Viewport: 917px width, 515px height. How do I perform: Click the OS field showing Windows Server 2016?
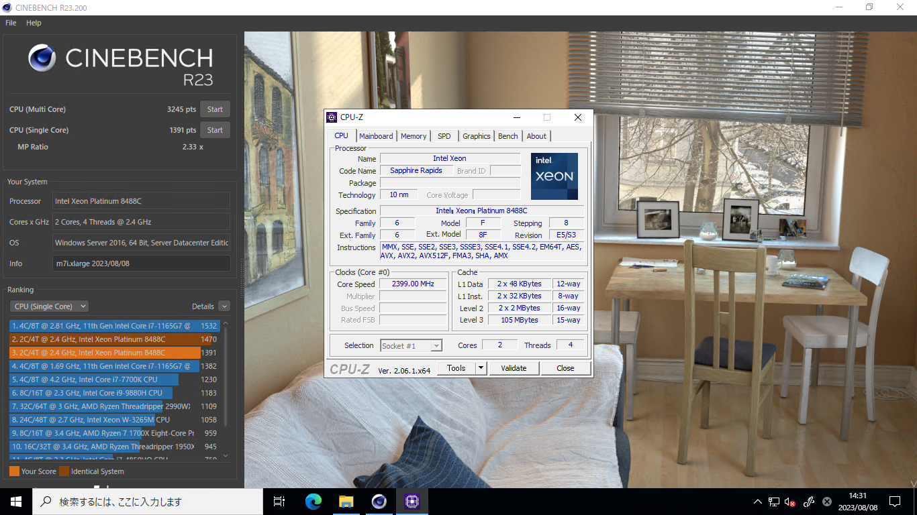(142, 243)
